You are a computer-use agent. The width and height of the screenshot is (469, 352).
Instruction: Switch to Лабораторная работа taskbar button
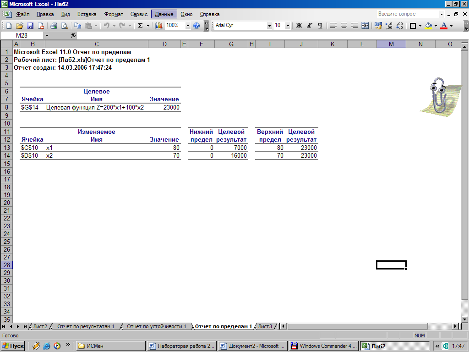(182, 346)
